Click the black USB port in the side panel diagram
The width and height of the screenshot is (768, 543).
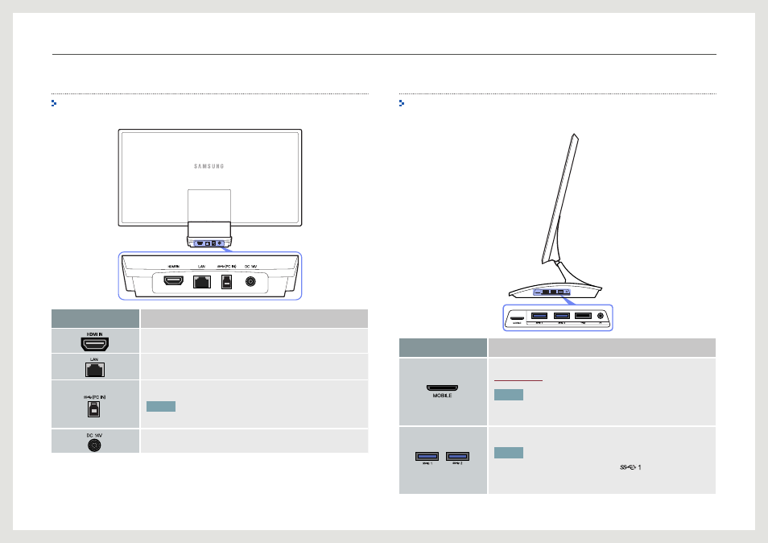583,316
